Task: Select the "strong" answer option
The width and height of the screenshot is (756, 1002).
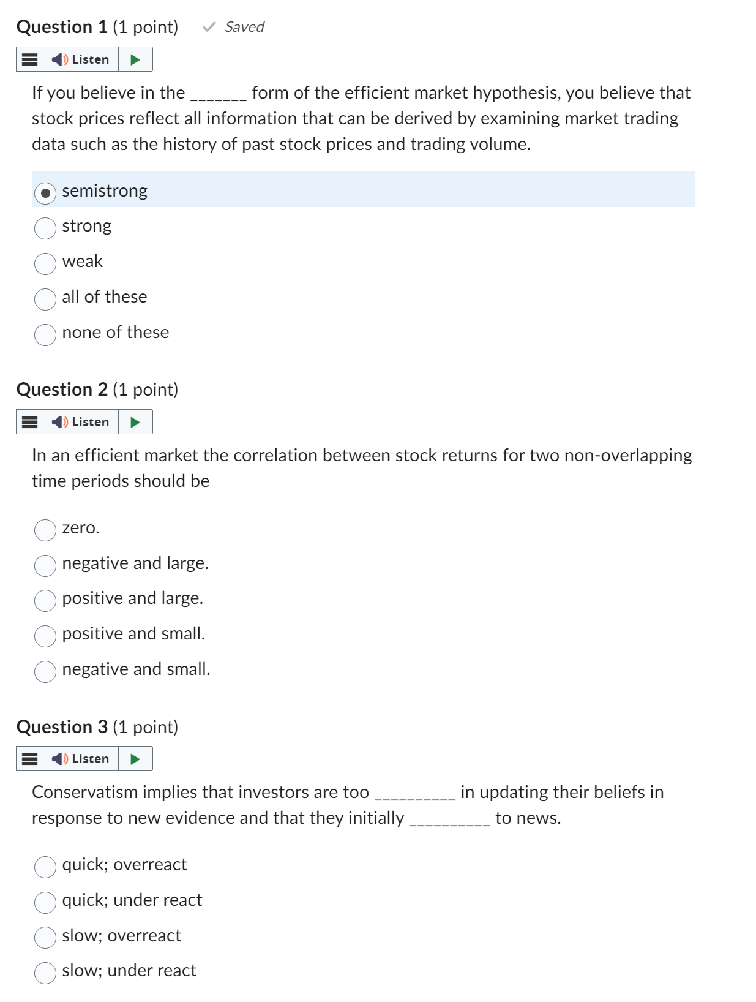Action: 45,227
